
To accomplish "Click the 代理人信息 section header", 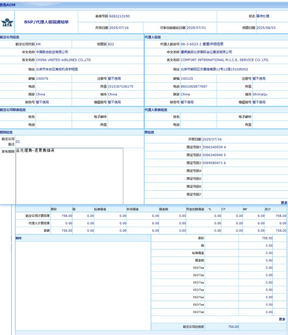I will (153, 37).
